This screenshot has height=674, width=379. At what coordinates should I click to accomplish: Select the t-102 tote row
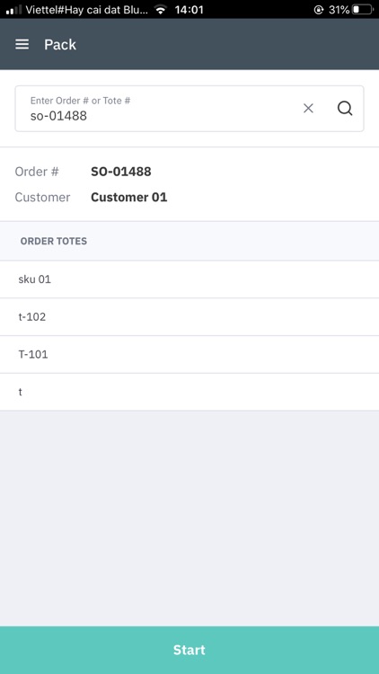189,317
